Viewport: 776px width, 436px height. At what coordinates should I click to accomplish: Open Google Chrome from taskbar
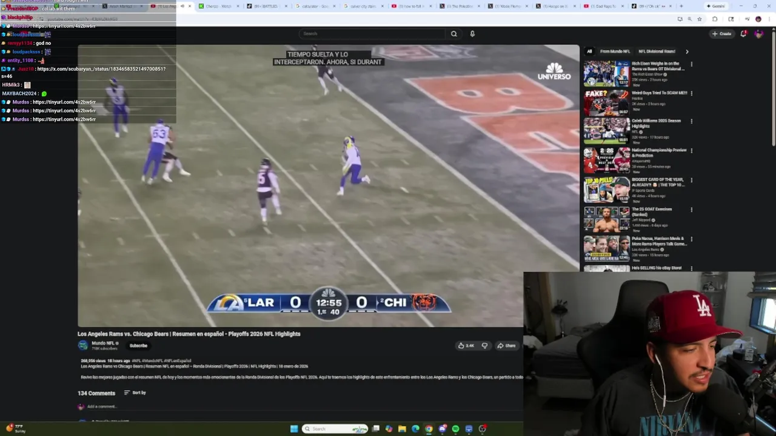[429, 429]
